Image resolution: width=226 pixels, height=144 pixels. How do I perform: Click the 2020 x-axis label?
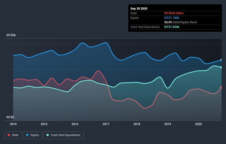click(198, 124)
